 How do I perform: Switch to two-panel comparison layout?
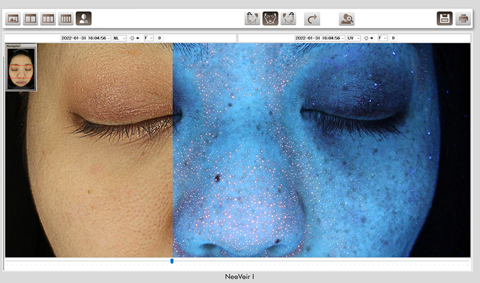[30, 19]
